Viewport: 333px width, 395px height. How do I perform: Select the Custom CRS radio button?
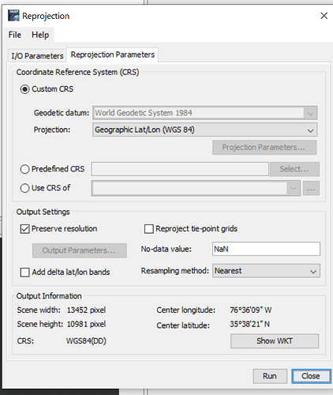pyautogui.click(x=24, y=89)
